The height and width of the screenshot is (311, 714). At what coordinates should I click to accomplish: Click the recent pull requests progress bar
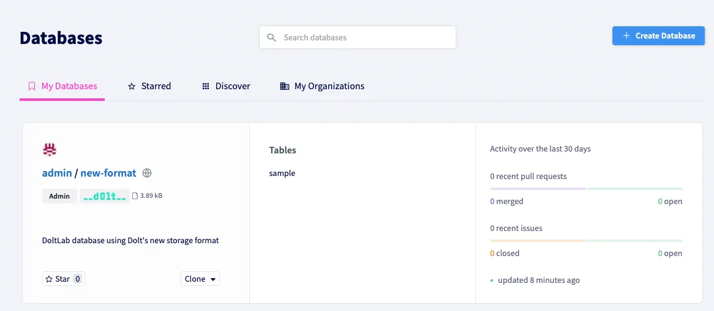tap(586, 189)
